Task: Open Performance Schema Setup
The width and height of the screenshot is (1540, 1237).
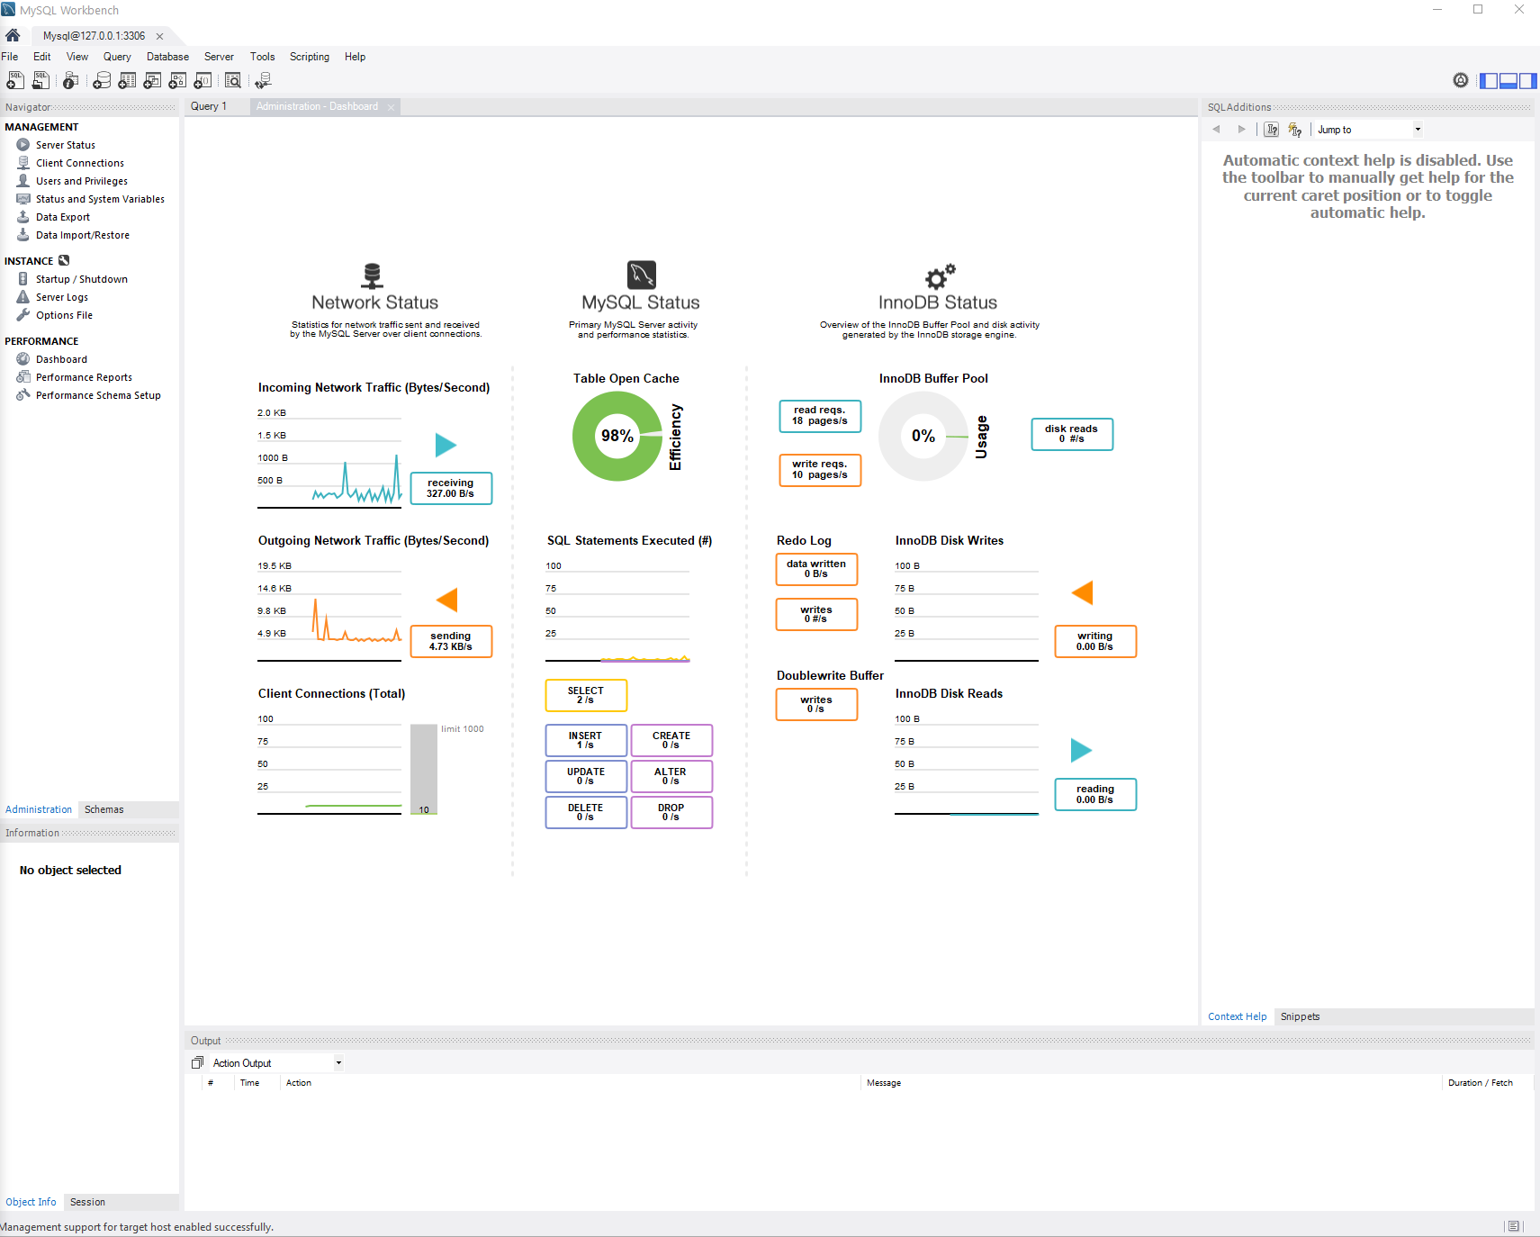Action: [x=98, y=395]
